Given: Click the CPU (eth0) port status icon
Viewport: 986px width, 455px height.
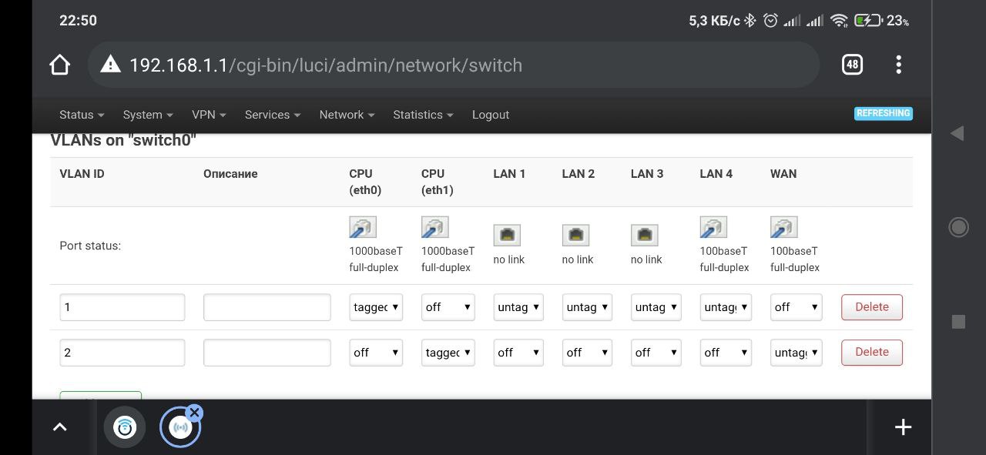Looking at the screenshot, I should 363,227.
